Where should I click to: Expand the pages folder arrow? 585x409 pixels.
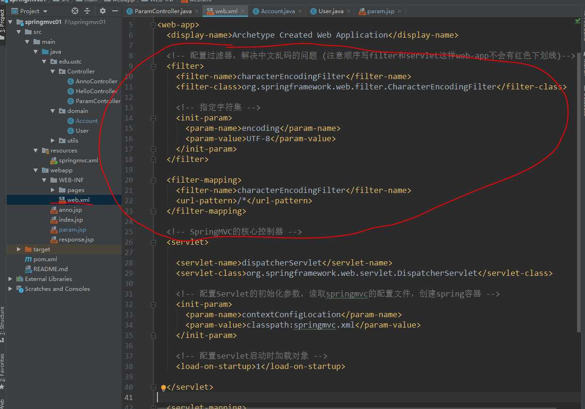(53, 190)
